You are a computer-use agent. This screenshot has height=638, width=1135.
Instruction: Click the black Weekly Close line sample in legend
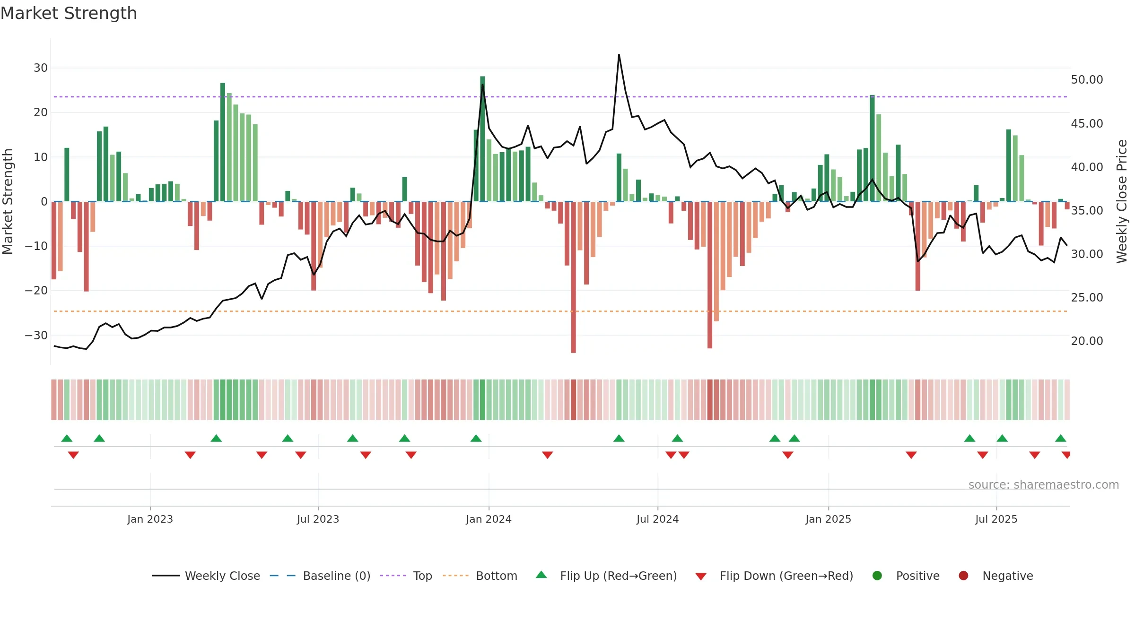pos(166,576)
